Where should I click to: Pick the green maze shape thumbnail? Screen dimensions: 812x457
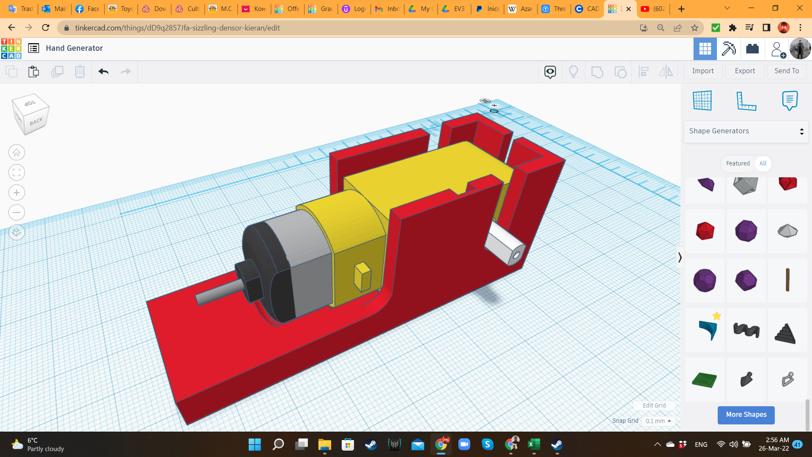tap(705, 380)
